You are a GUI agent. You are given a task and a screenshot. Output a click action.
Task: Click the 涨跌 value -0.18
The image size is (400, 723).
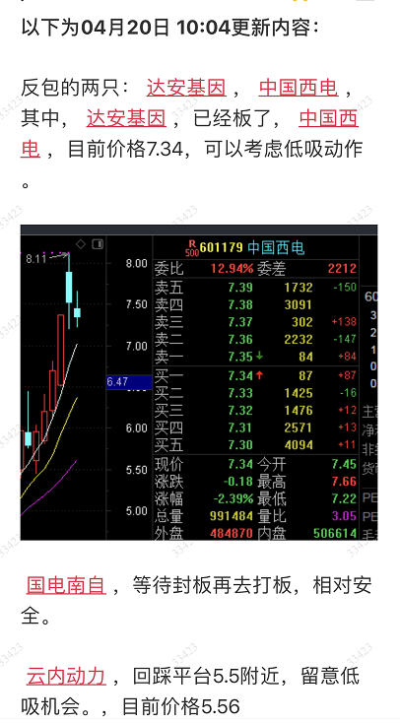tap(238, 482)
